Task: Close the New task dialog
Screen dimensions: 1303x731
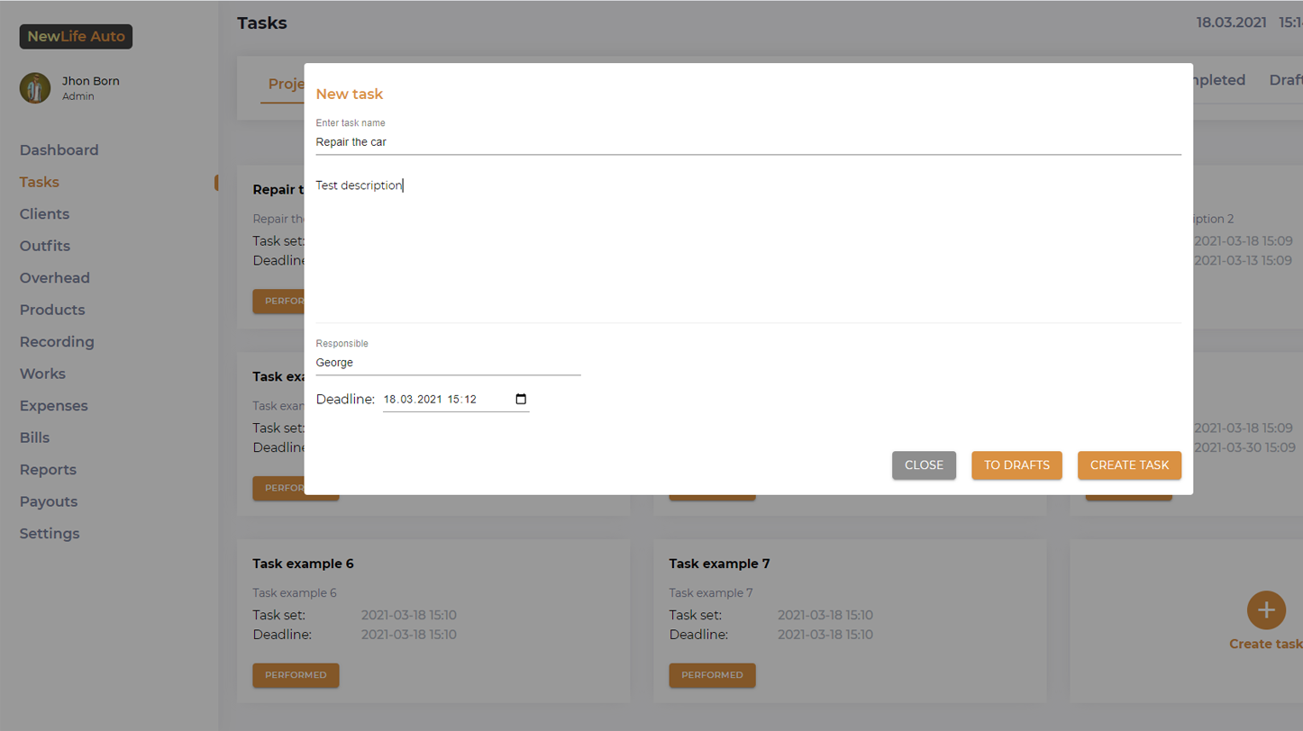Action: [x=924, y=465]
